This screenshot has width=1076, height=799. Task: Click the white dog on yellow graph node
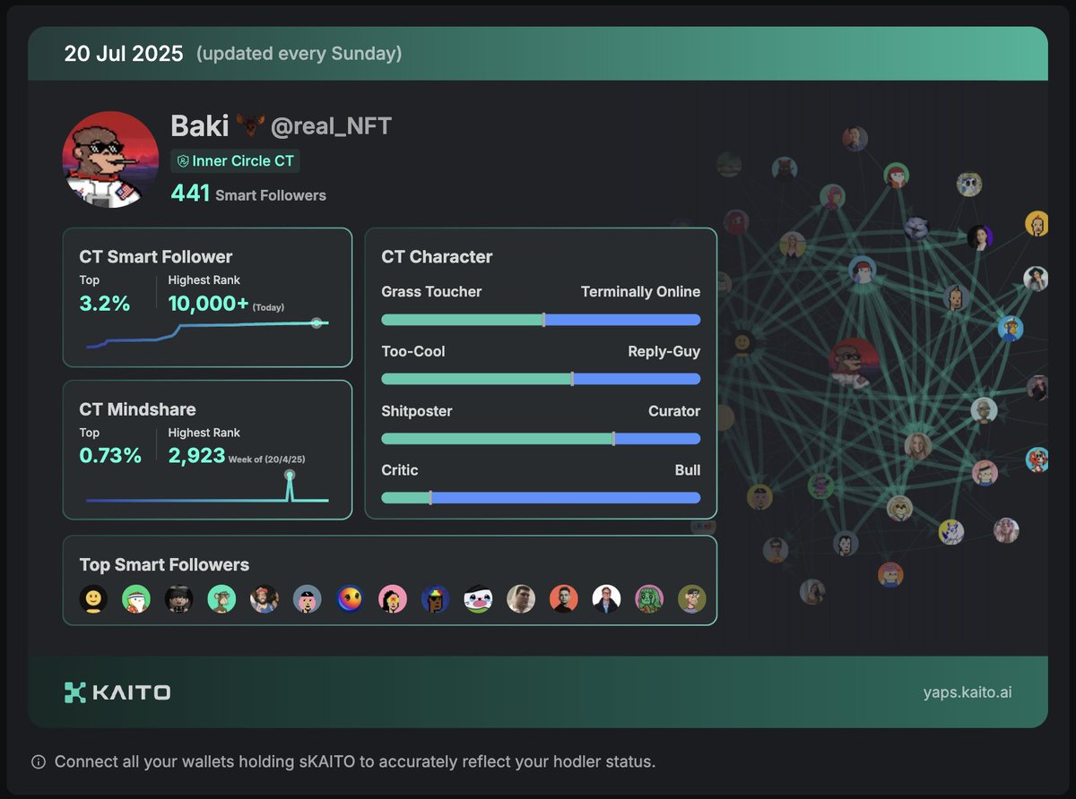pos(950,531)
